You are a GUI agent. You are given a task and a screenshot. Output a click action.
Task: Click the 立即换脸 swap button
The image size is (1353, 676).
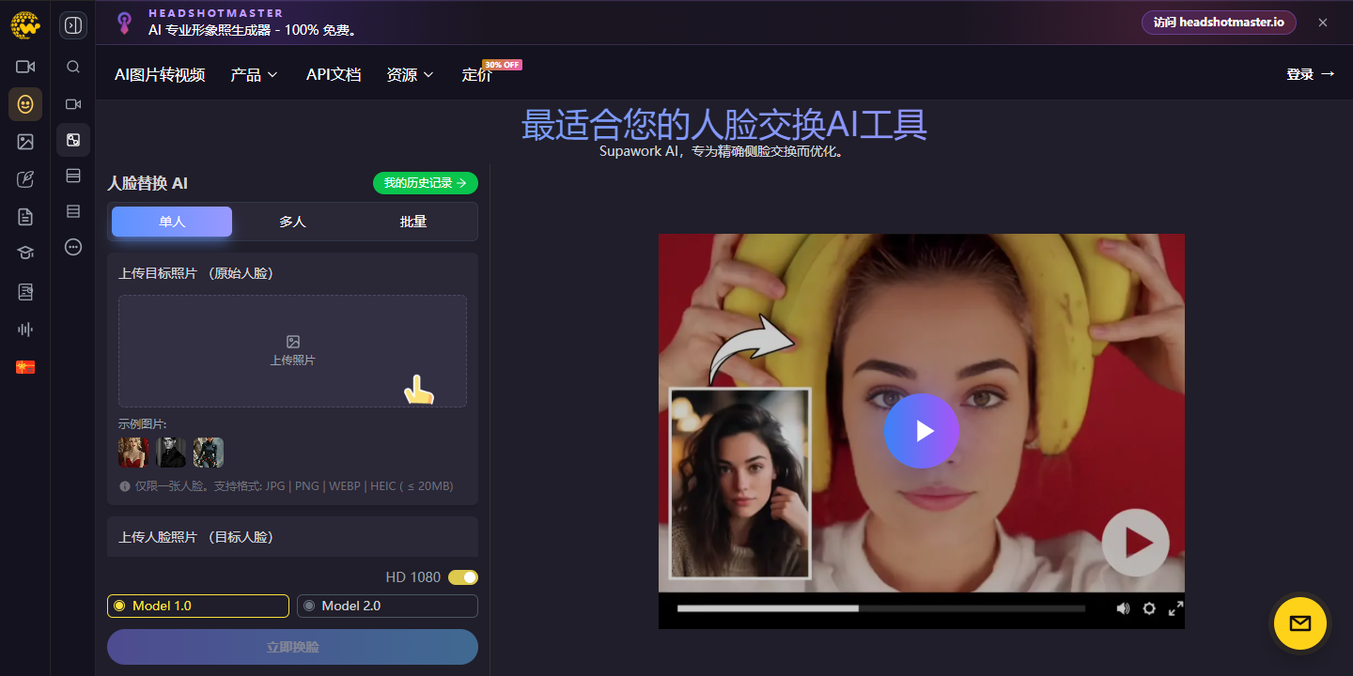(292, 647)
